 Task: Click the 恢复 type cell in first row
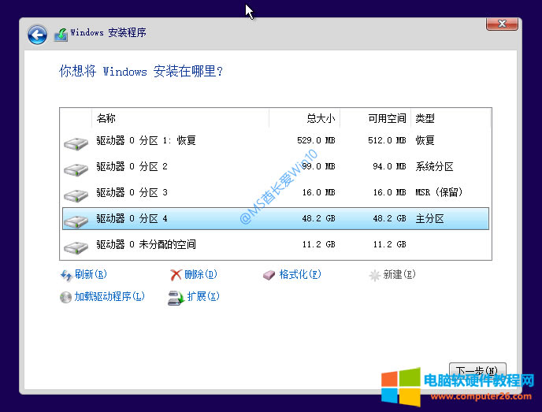(x=425, y=140)
